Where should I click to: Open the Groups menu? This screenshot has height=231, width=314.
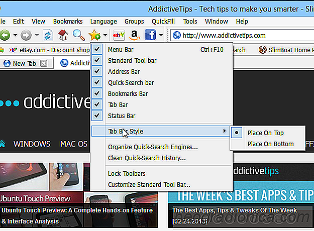pos(134,22)
